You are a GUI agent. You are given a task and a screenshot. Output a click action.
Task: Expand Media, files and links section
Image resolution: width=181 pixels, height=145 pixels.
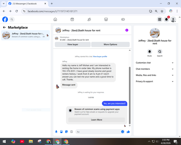click(x=155, y=75)
